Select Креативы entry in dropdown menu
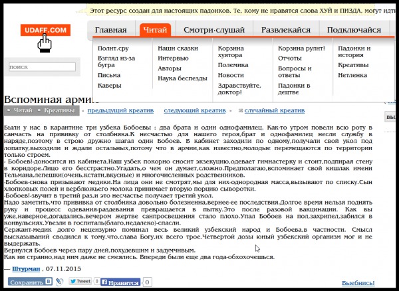399x291 pixels. pyautogui.click(x=353, y=65)
